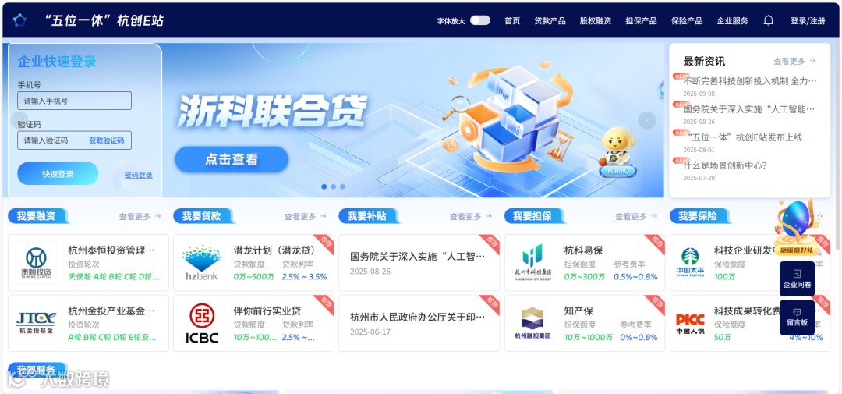Click the 砸蛋赢好礼 egg icon
The image size is (842, 394).
[x=797, y=229]
